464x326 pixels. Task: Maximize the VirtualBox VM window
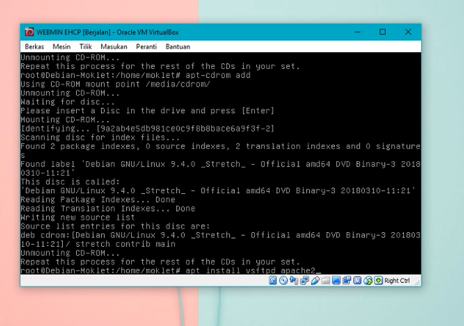[x=383, y=32]
